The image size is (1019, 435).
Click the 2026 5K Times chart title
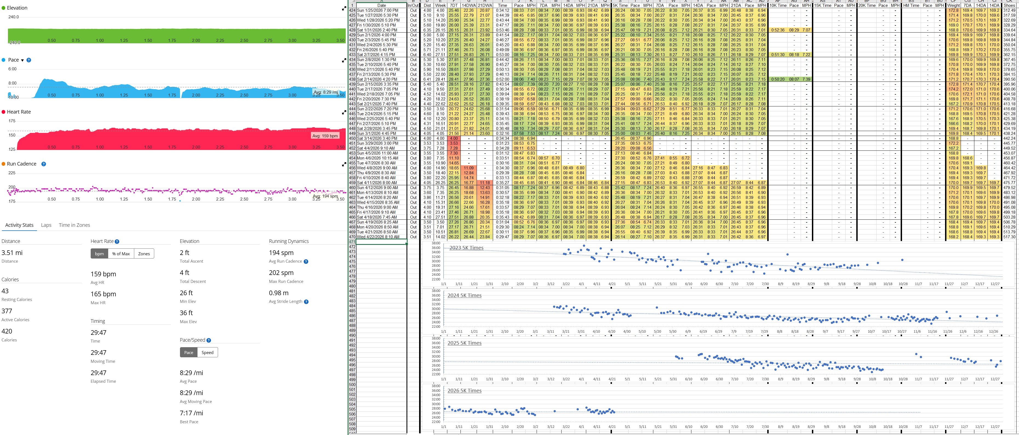464,390
